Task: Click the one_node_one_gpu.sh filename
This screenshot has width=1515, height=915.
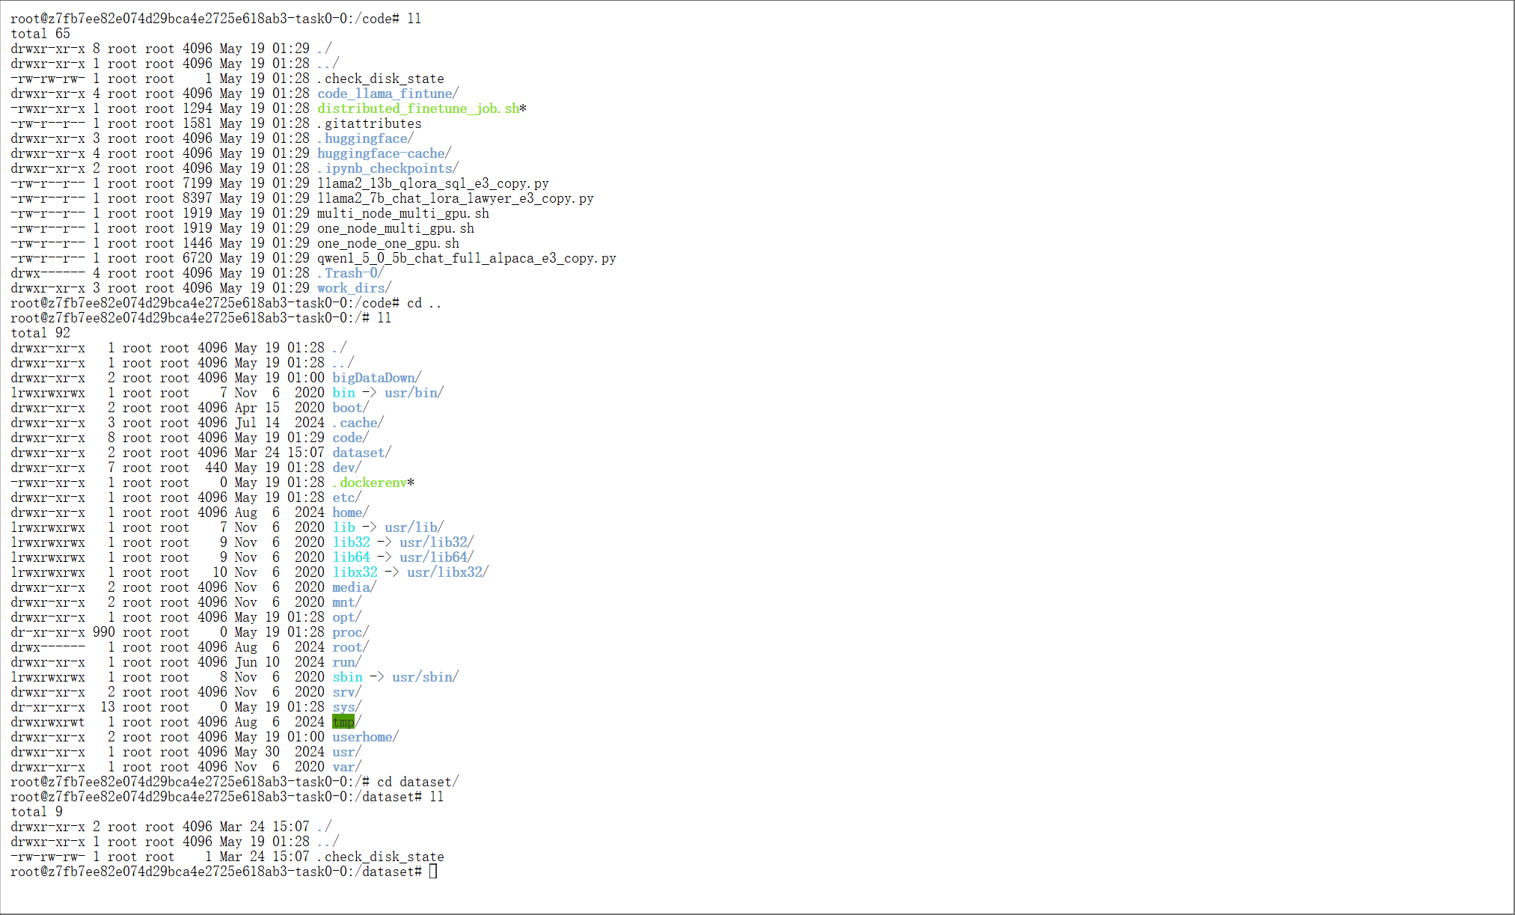Action: [x=388, y=243]
